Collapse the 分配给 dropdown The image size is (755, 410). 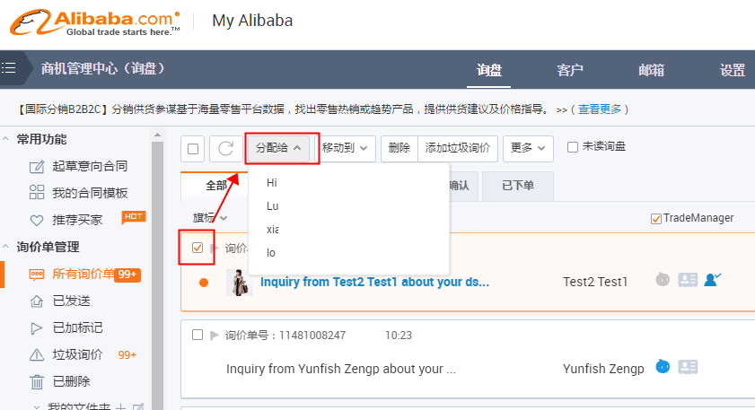[x=282, y=148]
